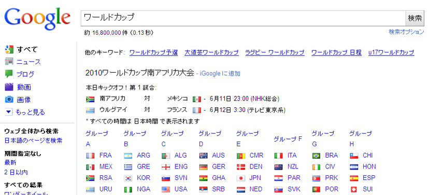Click the flag icon next to JPN
The image size is (428, 195).
pyautogui.click(x=241, y=178)
